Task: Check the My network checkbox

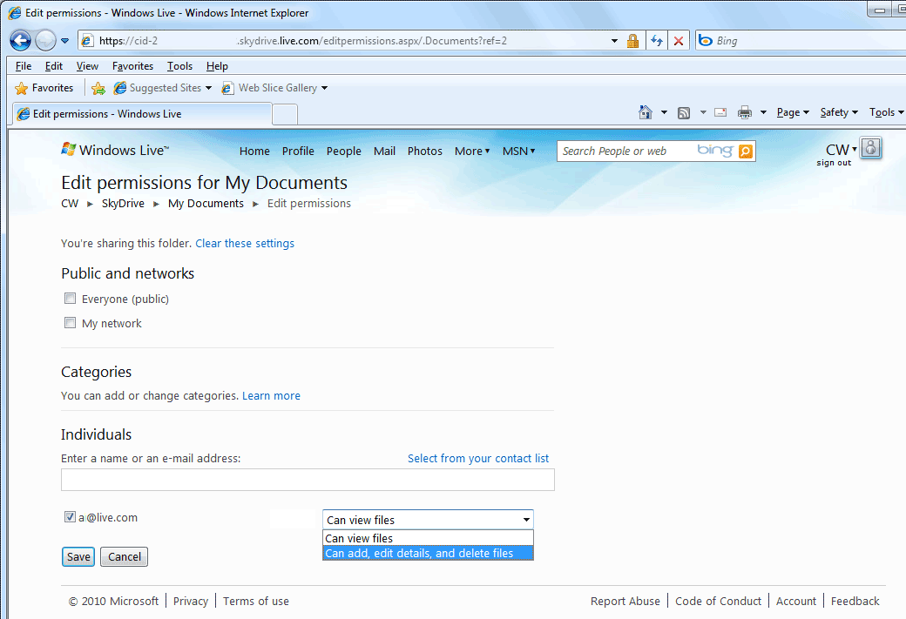Action: 70,322
